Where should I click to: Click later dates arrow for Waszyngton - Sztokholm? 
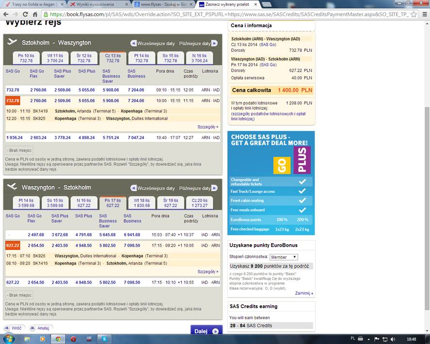214,188
